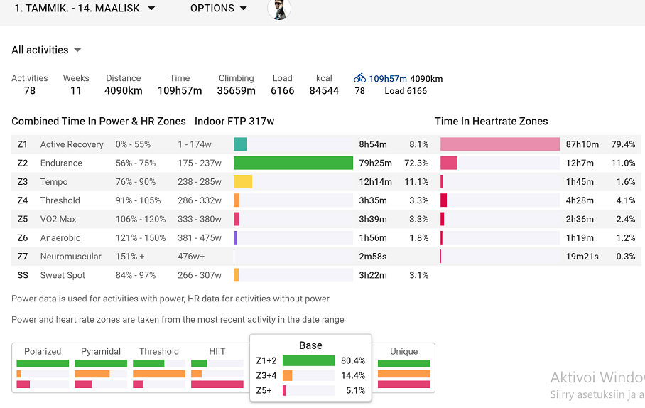645x408 pixels.
Task: Click the yellow Z3 Tempo bar
Action: click(242, 182)
